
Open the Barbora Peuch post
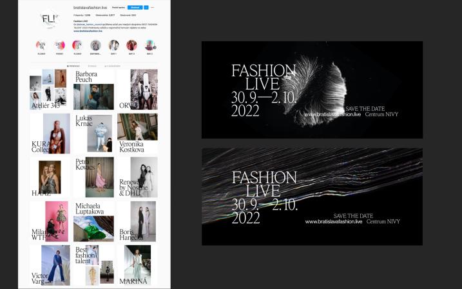tap(93, 90)
